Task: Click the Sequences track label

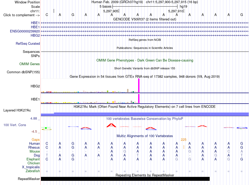Action: (31, 52)
